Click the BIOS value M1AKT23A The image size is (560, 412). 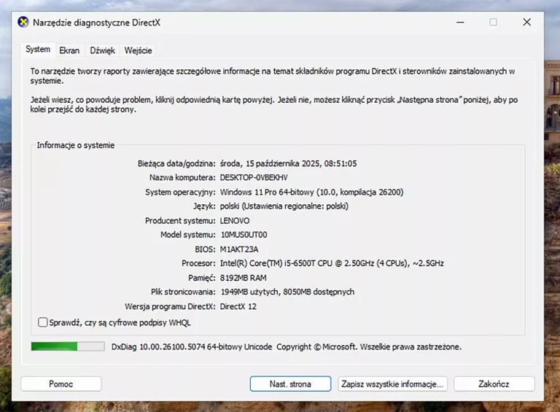[239, 249]
